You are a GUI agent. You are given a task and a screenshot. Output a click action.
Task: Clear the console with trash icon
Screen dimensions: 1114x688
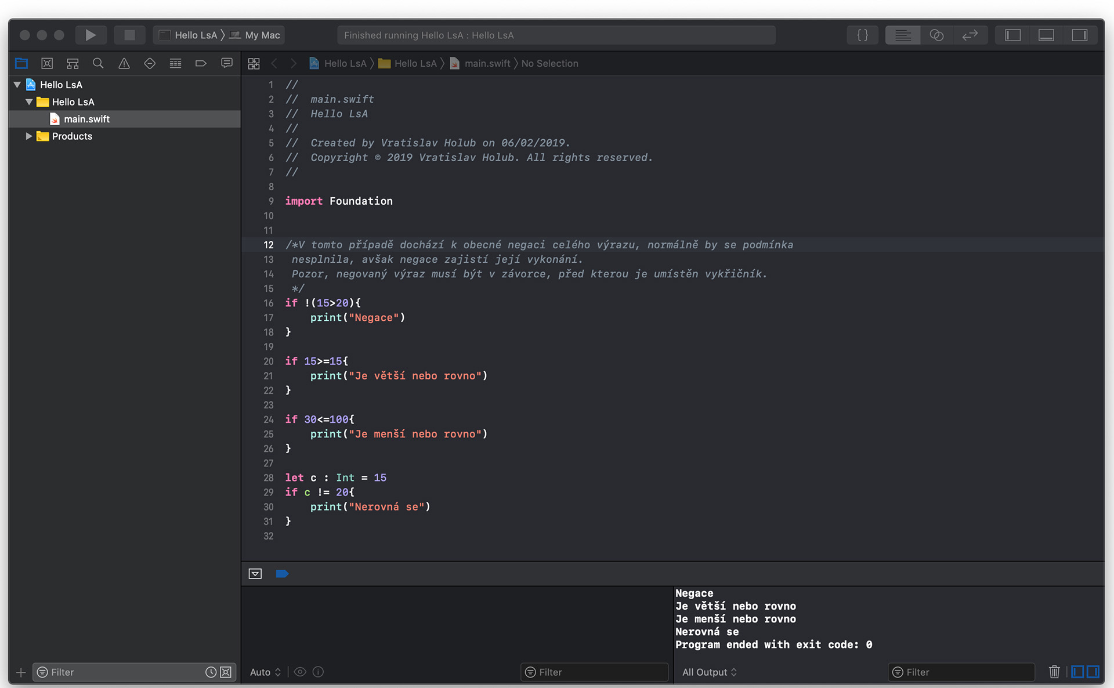[x=1054, y=672]
